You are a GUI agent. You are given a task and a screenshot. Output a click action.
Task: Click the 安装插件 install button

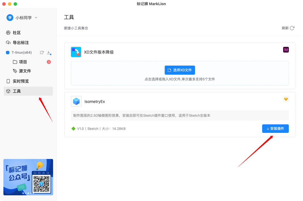[275, 129]
